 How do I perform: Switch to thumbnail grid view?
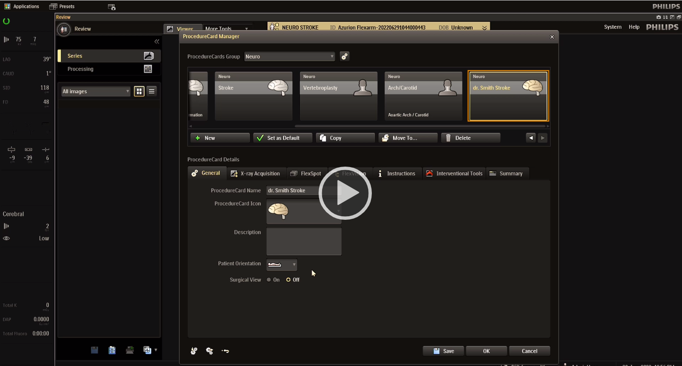click(x=139, y=91)
